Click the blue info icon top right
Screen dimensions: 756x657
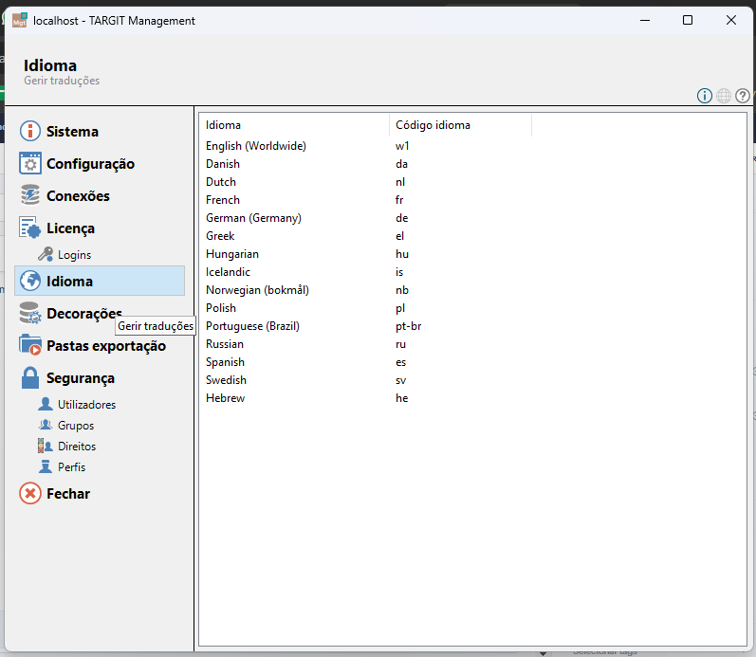click(x=705, y=96)
